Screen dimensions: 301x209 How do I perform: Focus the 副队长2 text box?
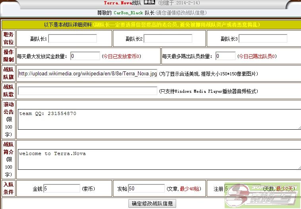[x=168, y=38]
